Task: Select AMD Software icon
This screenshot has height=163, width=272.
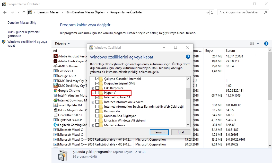Action: click(x=56, y=66)
